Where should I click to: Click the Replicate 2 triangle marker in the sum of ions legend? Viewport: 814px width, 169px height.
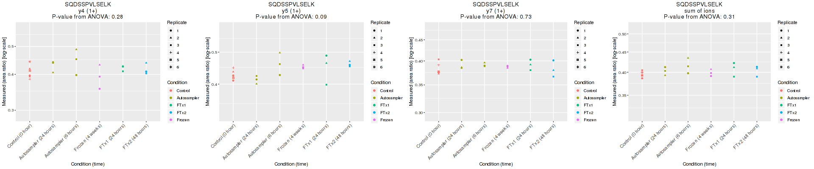point(781,38)
